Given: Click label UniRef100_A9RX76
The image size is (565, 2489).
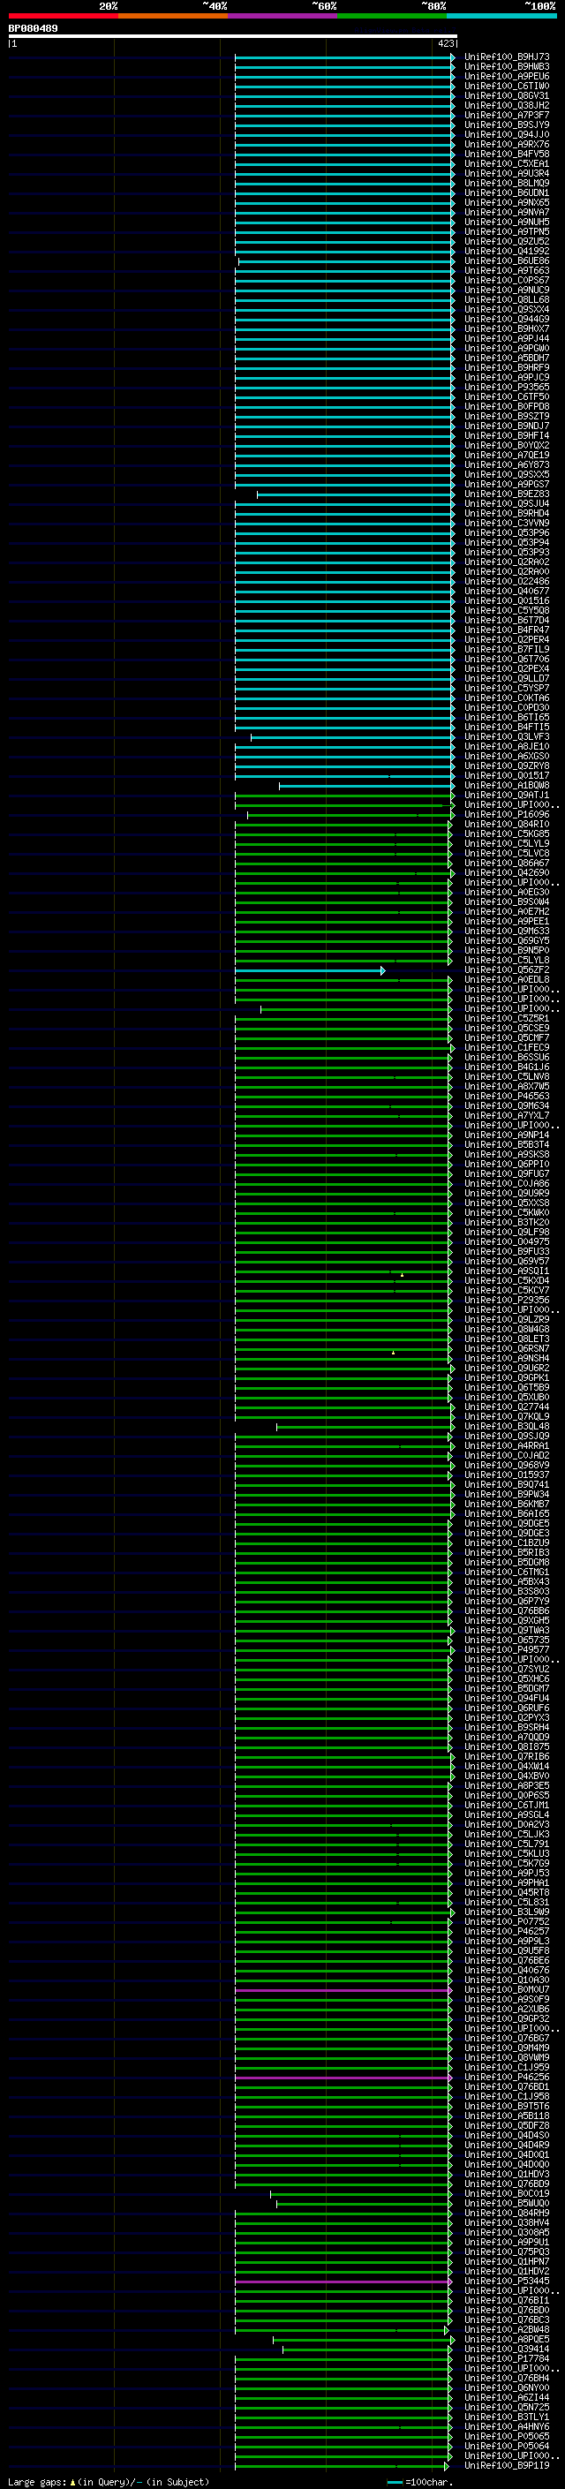Looking at the screenshot, I should 506,144.
